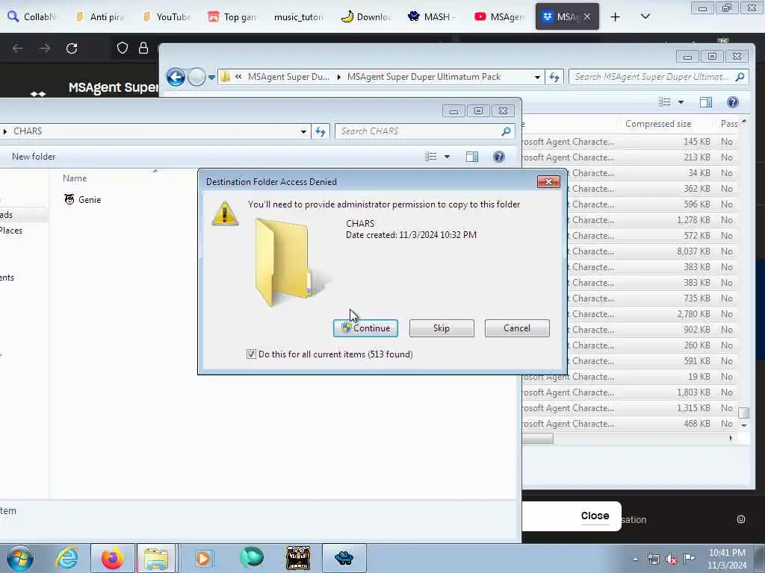This screenshot has height=573, width=765.
Task: Refresh the CHARS folder address bar
Action: 320,131
